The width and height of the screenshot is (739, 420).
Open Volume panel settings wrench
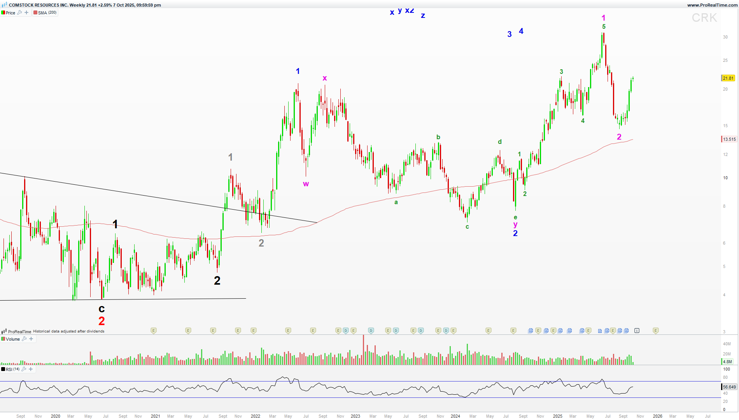point(25,339)
